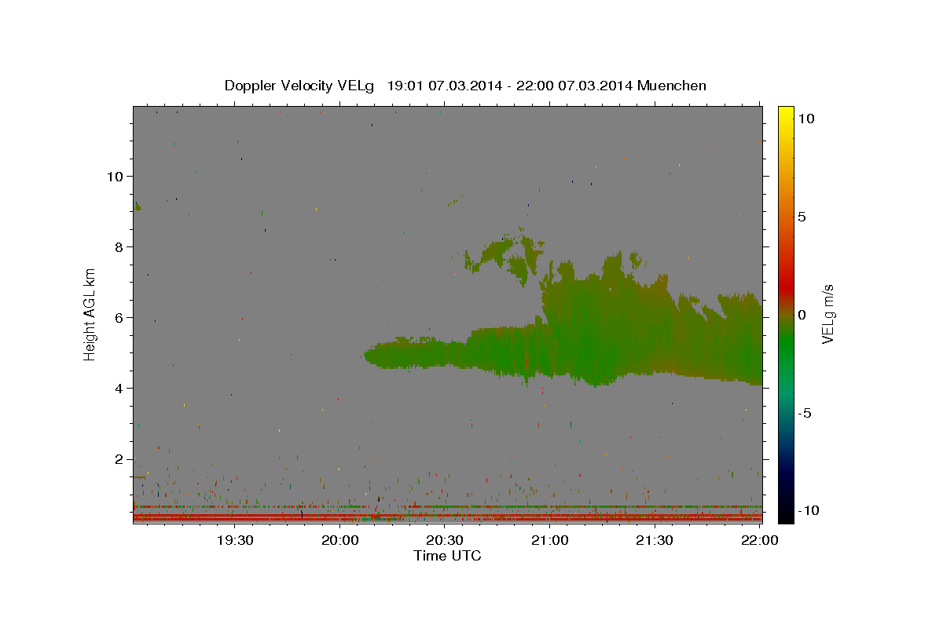943x628 pixels.
Task: Click the 'Height AGL km' axis label
Action: 90,314
